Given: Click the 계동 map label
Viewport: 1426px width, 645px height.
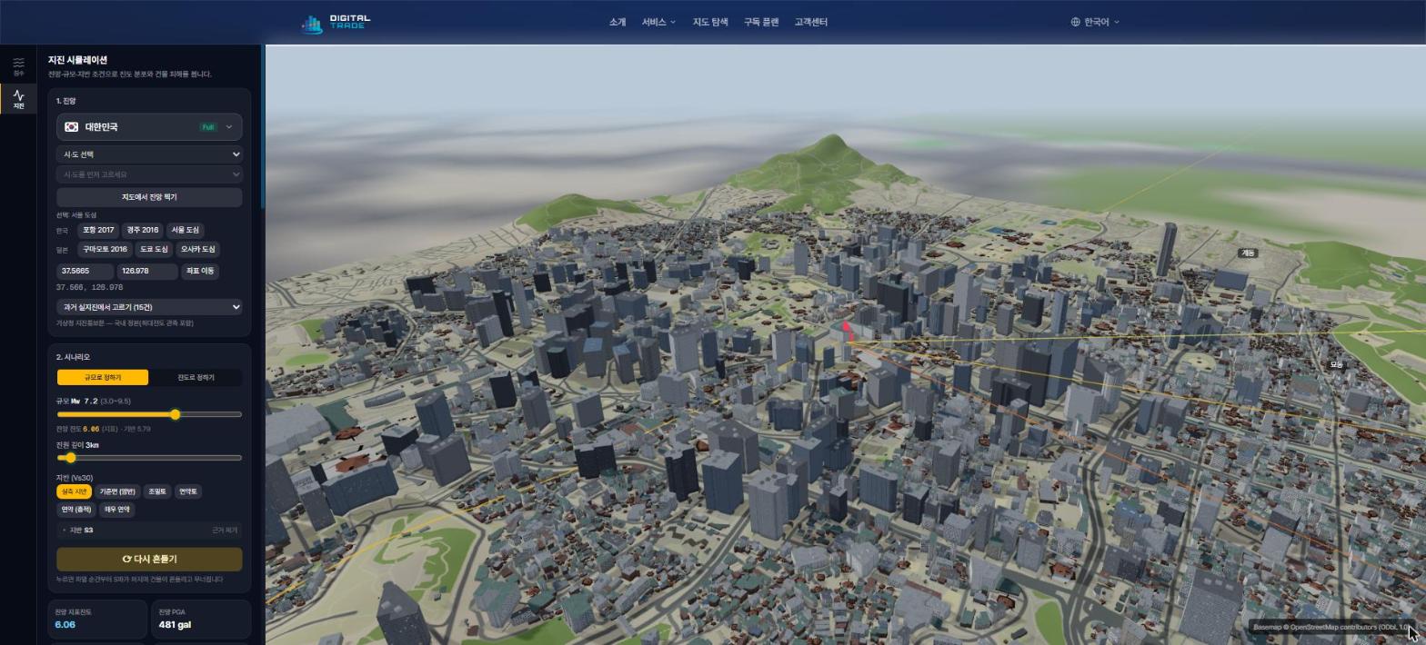Looking at the screenshot, I should click(1248, 253).
